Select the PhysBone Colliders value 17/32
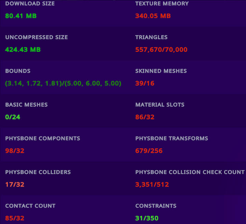This screenshot has width=246, height=224. tap(15, 185)
